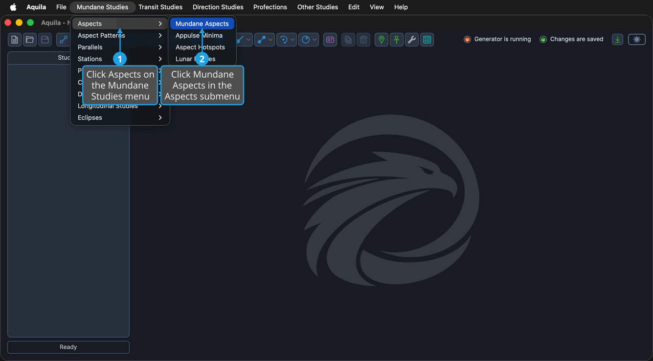Click the calendar icon showing 07
The height and width of the screenshot is (361, 653).
point(330,40)
